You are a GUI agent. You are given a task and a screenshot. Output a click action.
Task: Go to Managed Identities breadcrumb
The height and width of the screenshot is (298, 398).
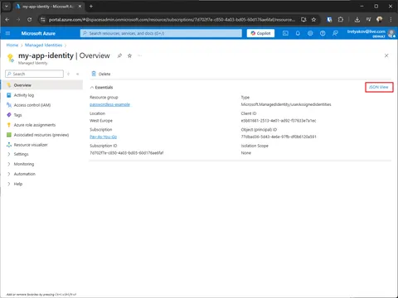tap(43, 46)
